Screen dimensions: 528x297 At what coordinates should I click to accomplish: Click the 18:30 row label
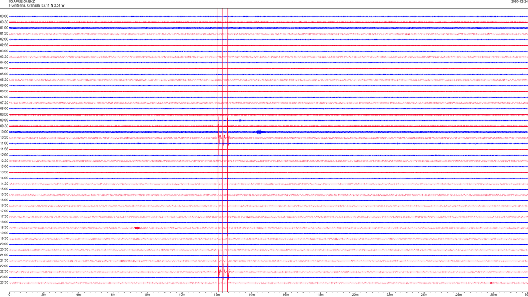(x=4, y=228)
